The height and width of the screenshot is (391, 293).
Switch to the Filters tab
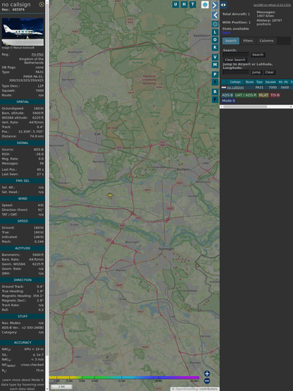pos(248,41)
